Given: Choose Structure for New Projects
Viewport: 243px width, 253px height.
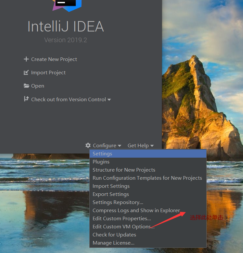Looking at the screenshot, I should point(148,170).
